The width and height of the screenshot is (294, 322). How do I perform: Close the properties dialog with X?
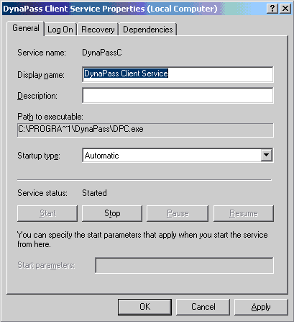coord(285,9)
